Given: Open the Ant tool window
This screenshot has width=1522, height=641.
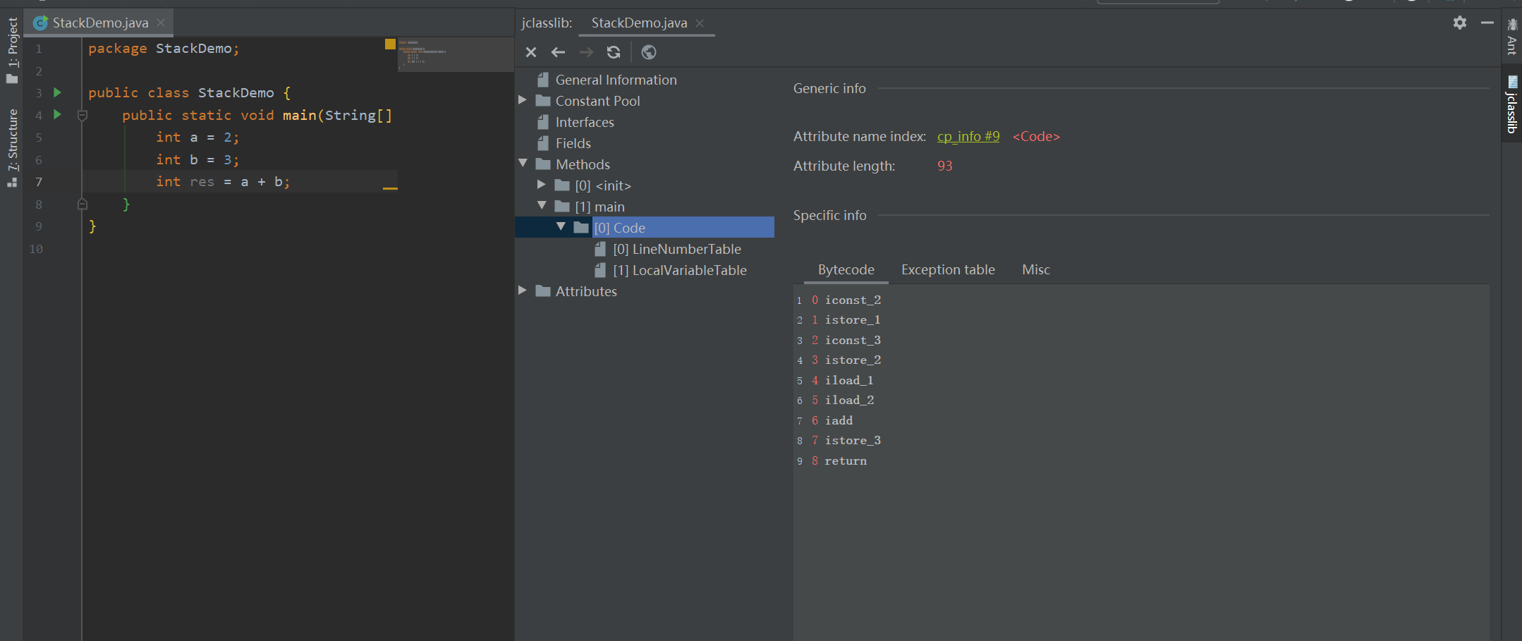Looking at the screenshot, I should point(1511,36).
